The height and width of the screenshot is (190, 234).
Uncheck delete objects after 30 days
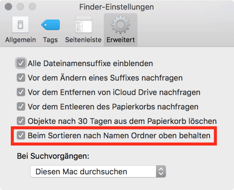(x=21, y=121)
